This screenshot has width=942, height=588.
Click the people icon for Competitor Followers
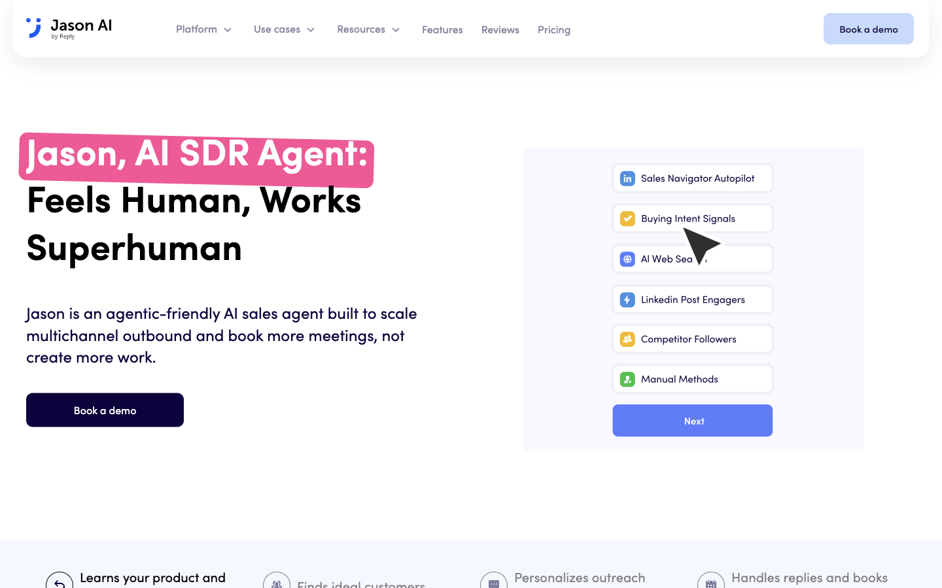click(627, 339)
